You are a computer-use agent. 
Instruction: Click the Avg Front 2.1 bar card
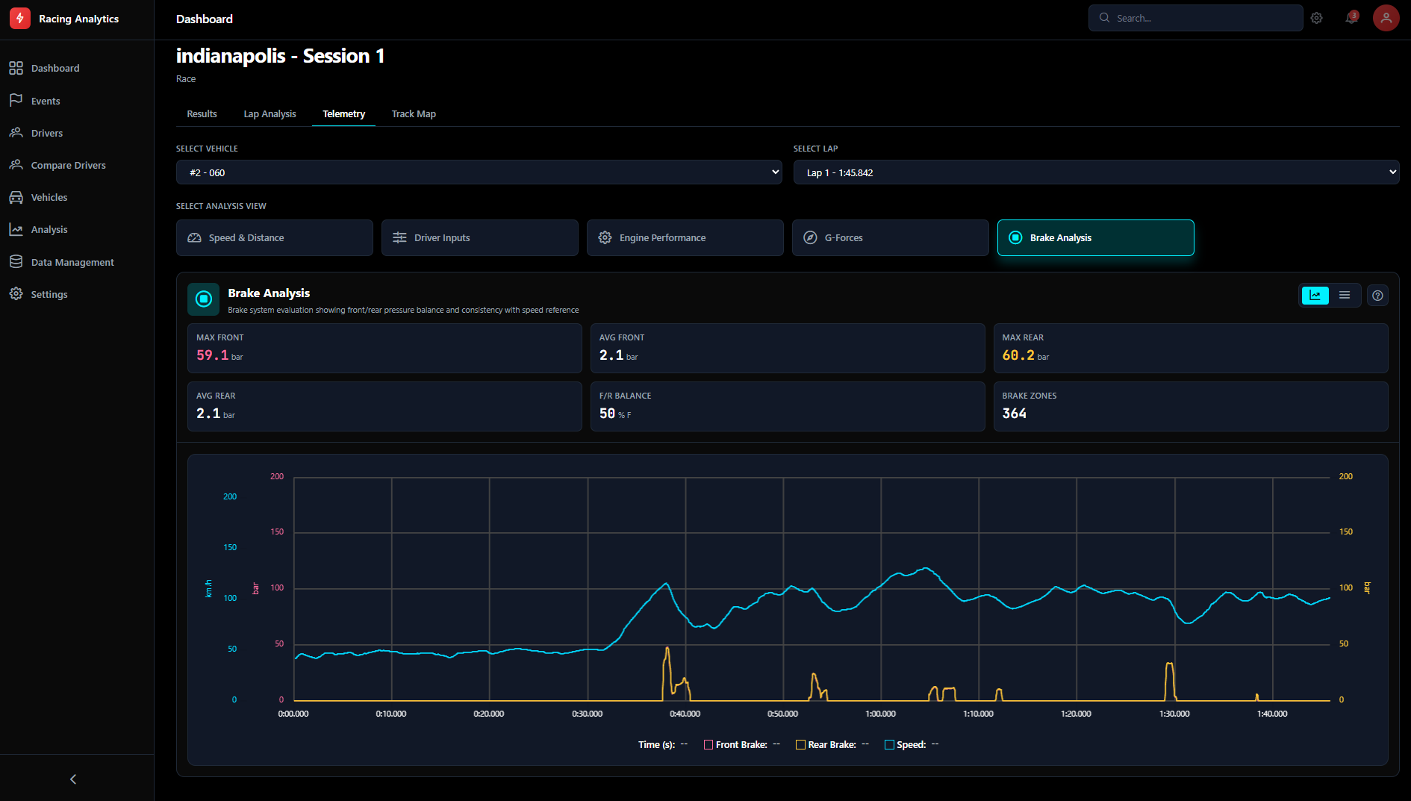pos(788,348)
